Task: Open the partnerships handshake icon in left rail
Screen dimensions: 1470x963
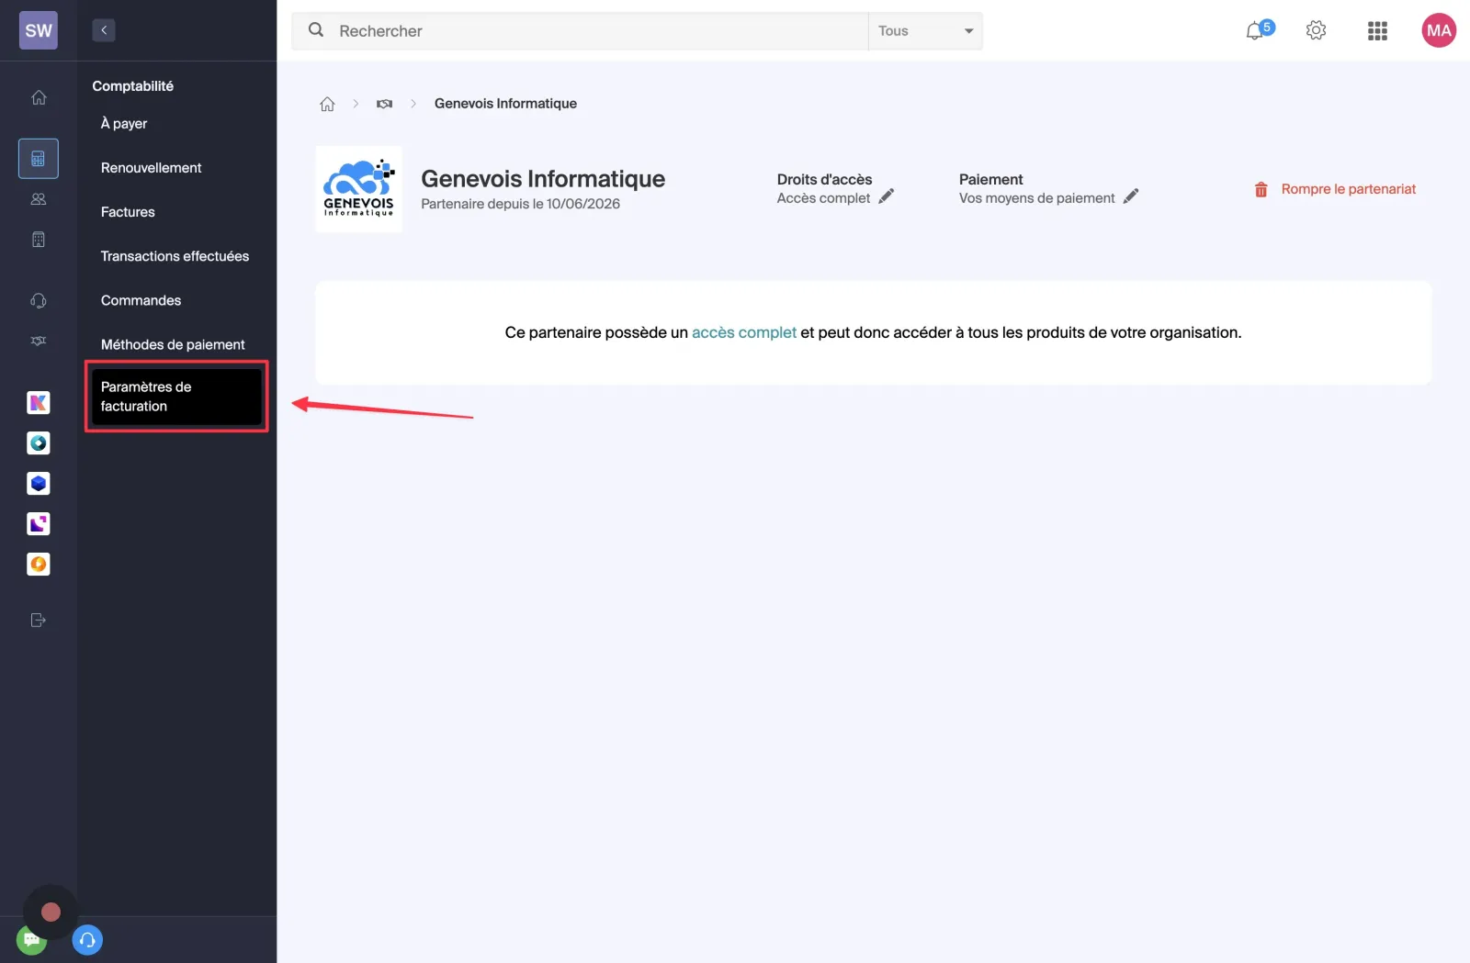Action: pyautogui.click(x=39, y=341)
